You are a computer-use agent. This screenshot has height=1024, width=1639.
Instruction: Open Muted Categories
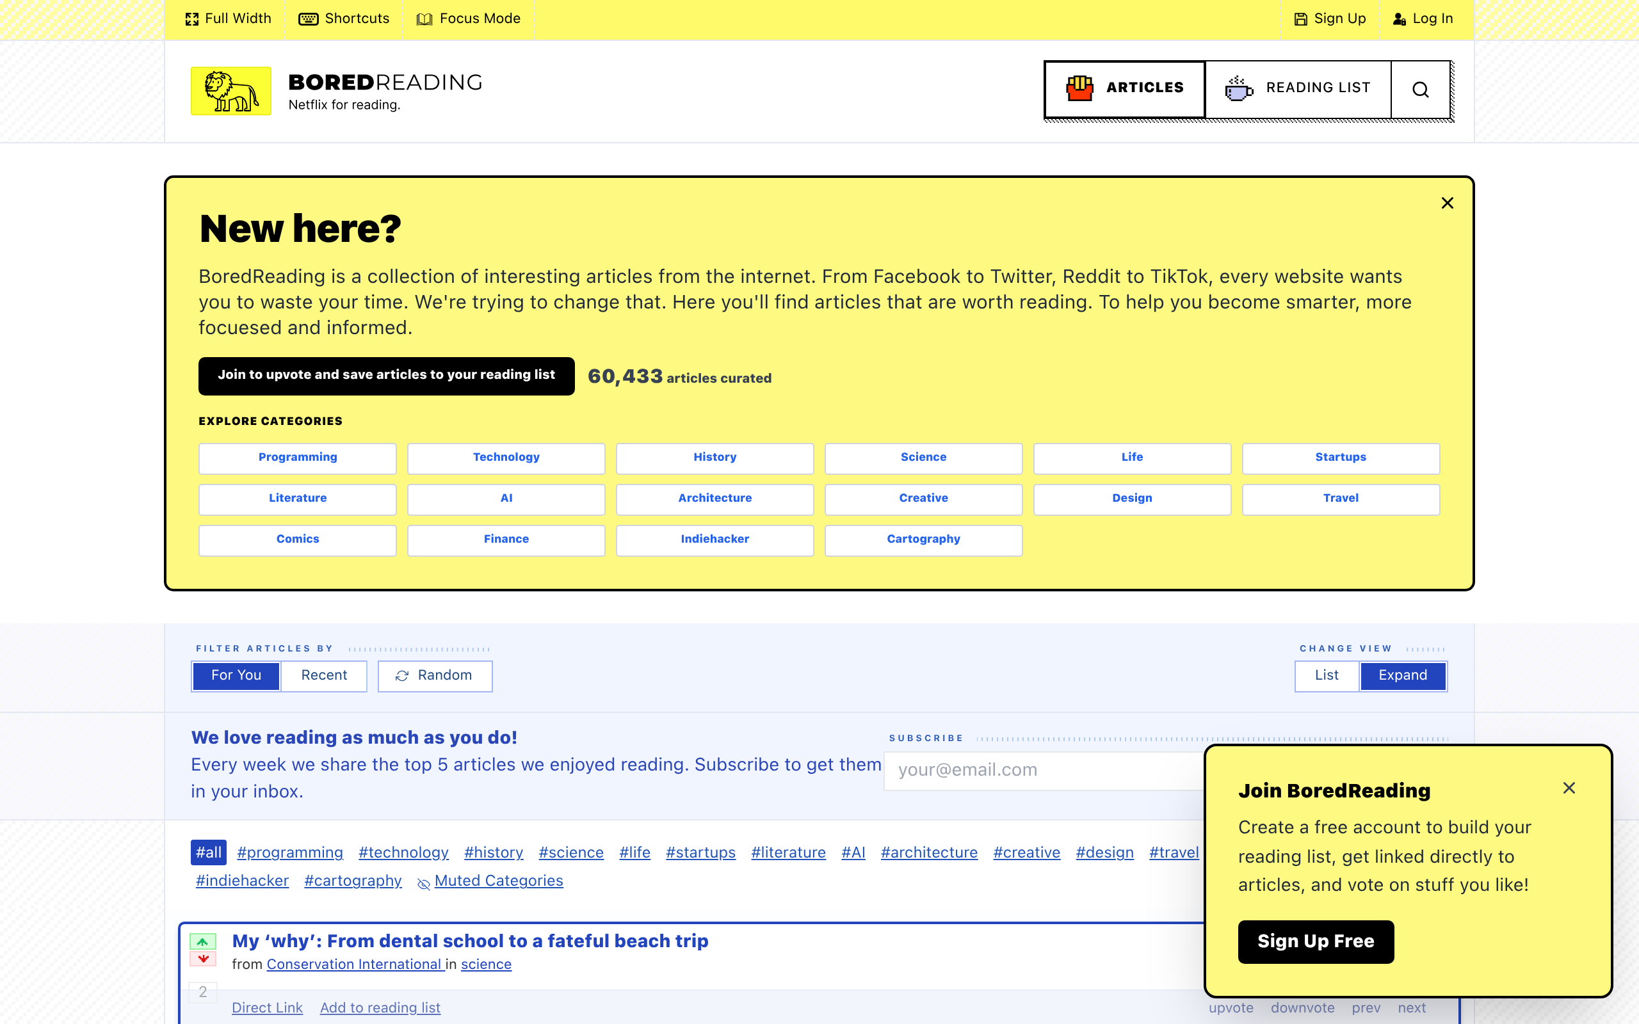[x=499, y=881]
